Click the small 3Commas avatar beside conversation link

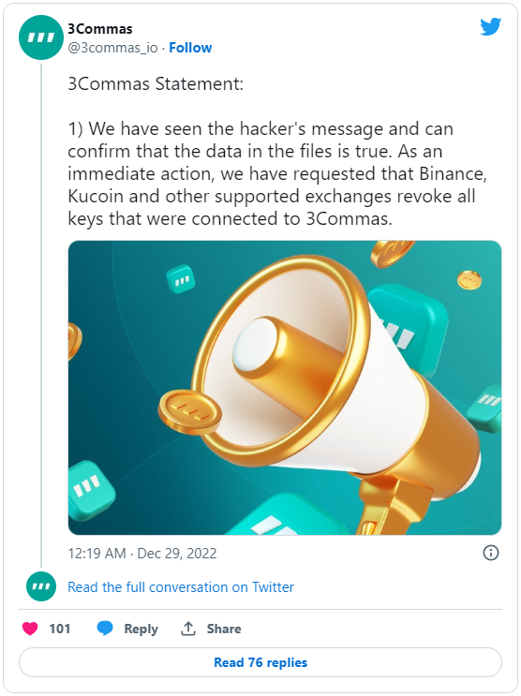coord(41,586)
